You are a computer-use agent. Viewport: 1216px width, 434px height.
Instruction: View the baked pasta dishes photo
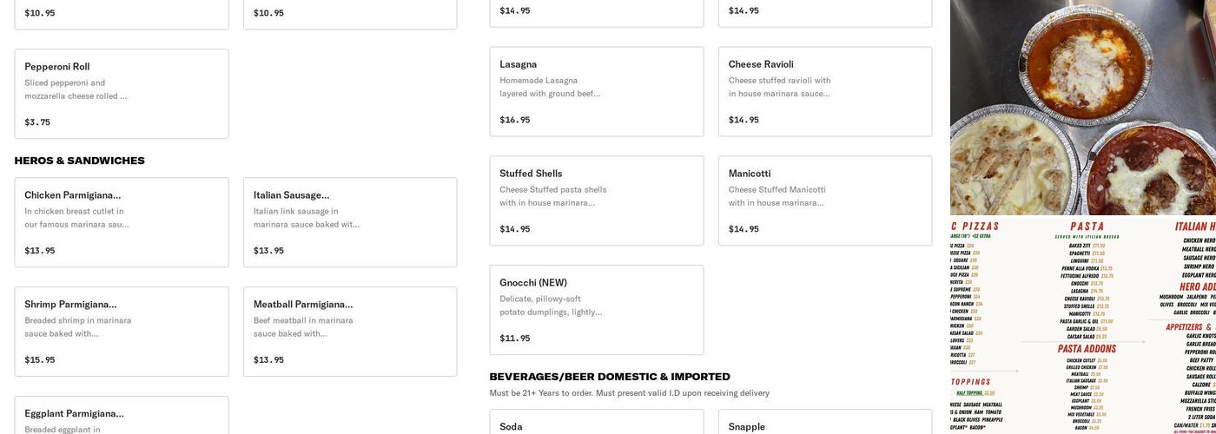tap(1082, 108)
